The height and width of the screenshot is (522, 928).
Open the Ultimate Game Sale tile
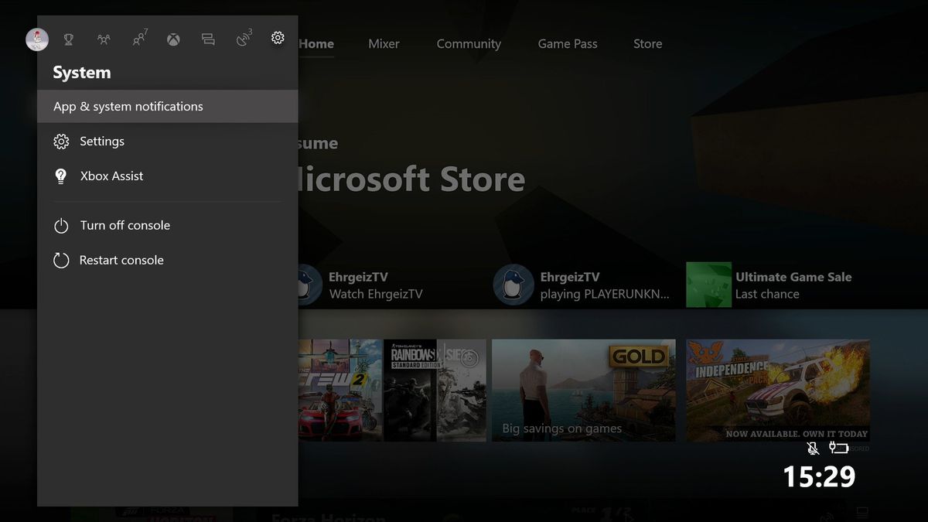click(x=773, y=285)
